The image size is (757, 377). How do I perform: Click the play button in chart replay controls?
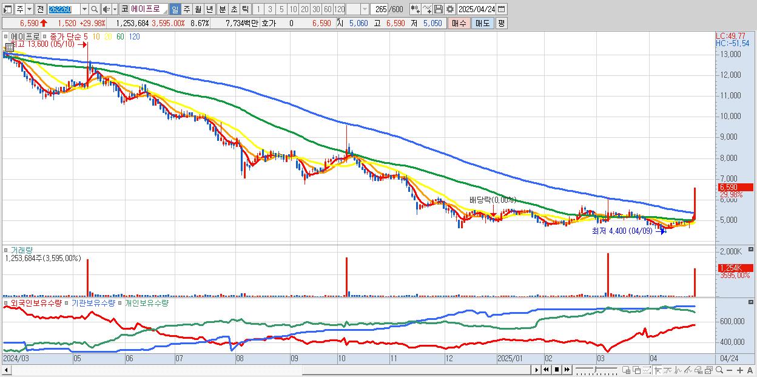pos(536,370)
